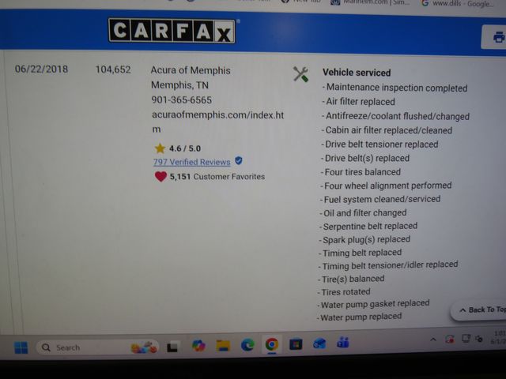Click the phone number 901-365-6565
The width and height of the screenshot is (506, 379).
(x=182, y=100)
